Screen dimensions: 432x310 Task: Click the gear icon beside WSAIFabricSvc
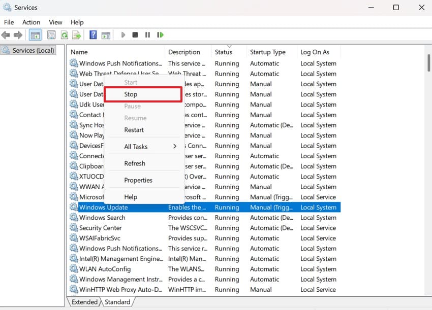pyautogui.click(x=74, y=237)
